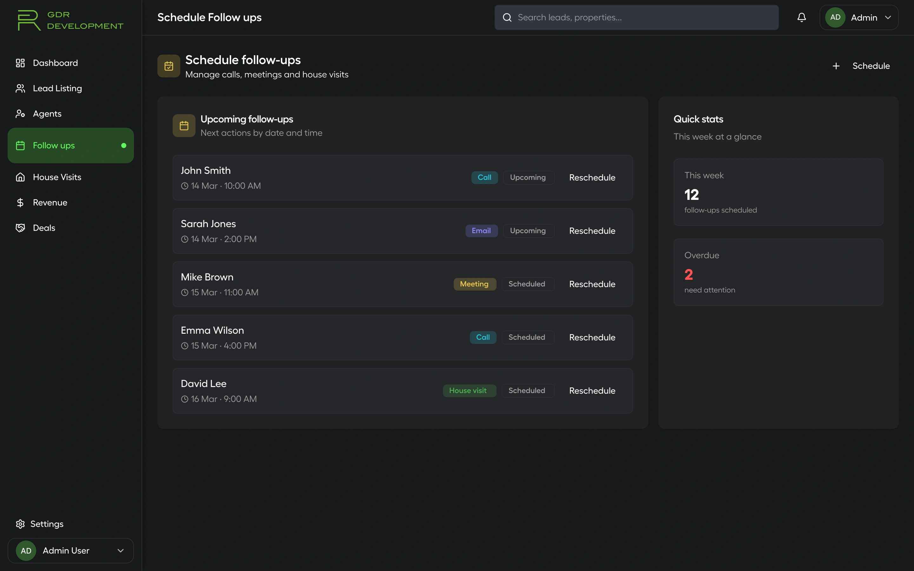Image resolution: width=914 pixels, height=571 pixels.
Task: Navigate to Lead Listing
Action: pos(57,88)
